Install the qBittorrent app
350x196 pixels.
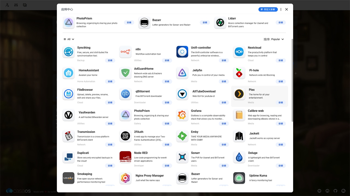(x=167, y=103)
